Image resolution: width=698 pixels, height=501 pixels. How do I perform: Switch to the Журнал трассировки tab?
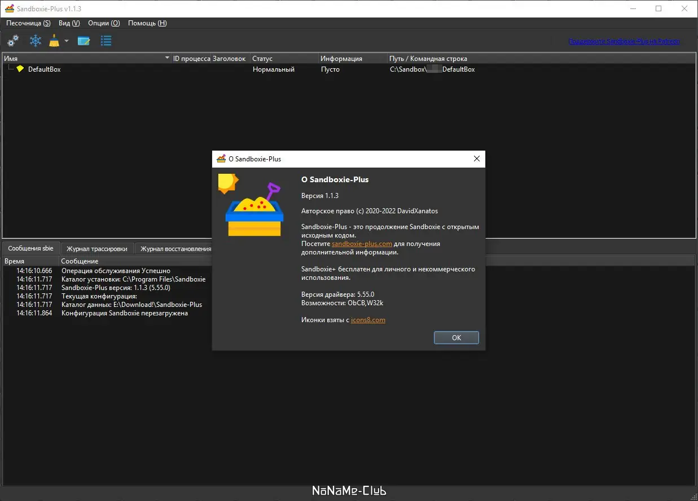(x=97, y=249)
